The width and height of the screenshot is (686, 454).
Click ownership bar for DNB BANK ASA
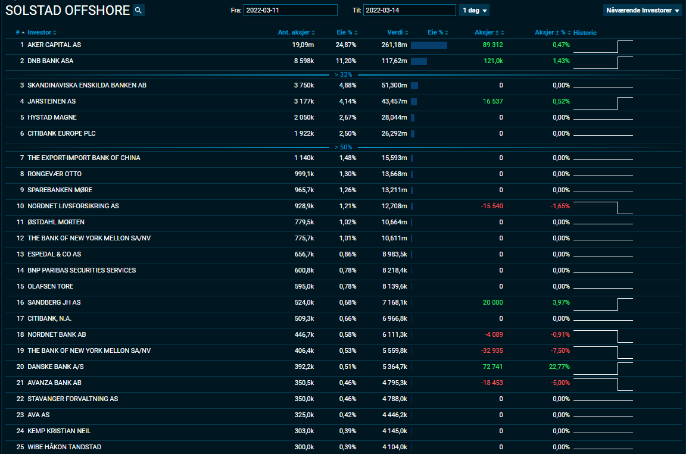pos(419,61)
